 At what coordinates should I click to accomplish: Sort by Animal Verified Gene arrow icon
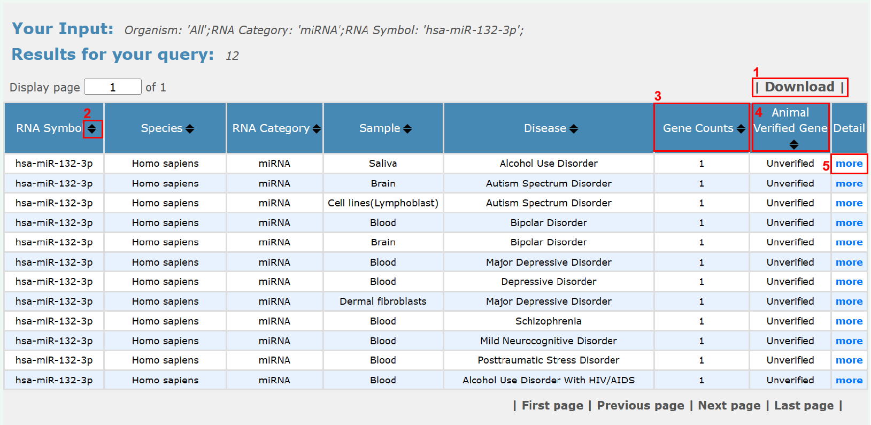pos(793,144)
